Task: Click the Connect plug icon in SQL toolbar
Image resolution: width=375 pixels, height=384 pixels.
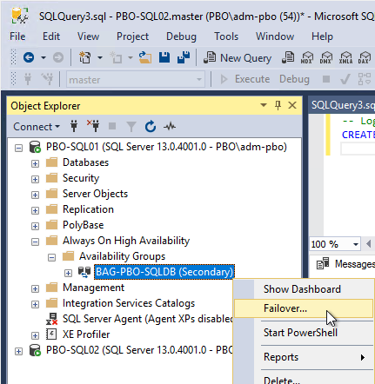Action: pos(28,79)
